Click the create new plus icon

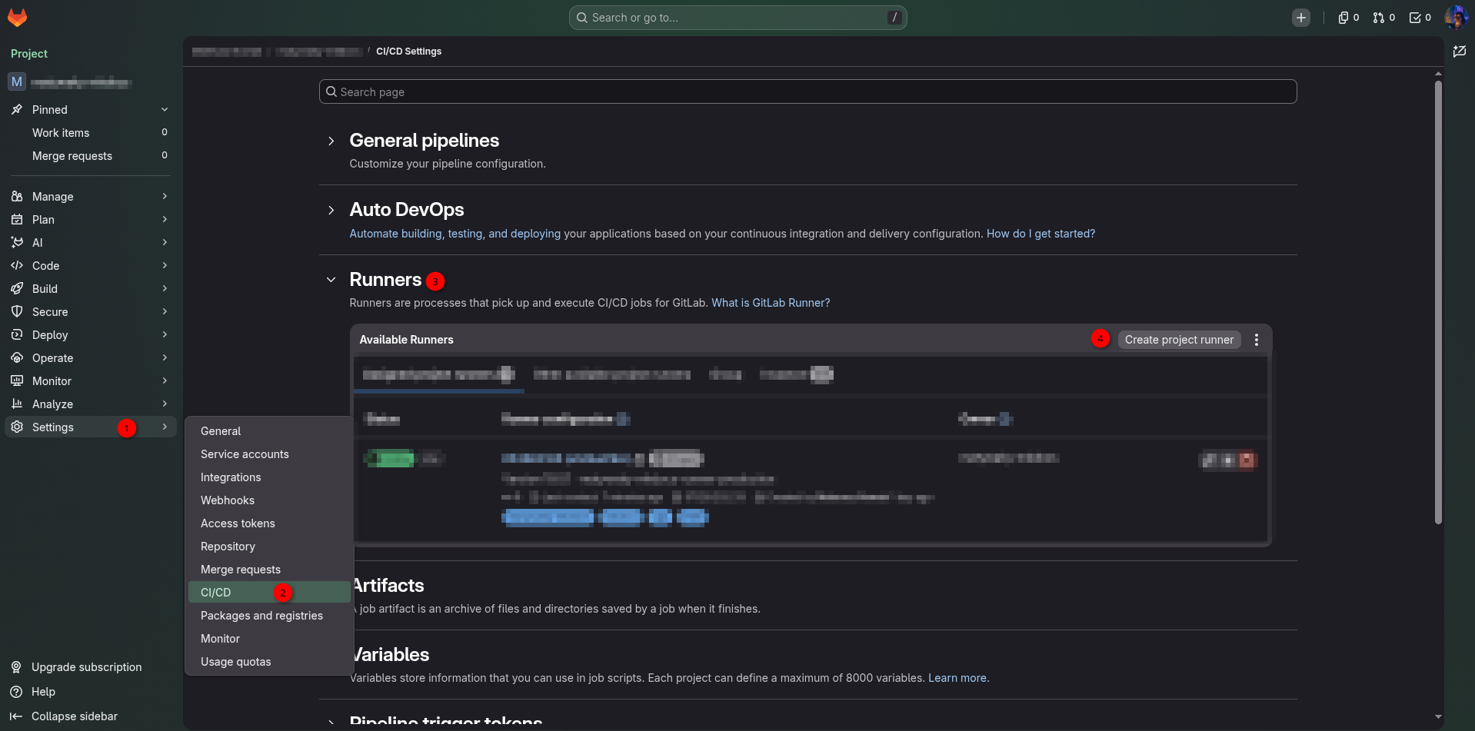pos(1300,18)
